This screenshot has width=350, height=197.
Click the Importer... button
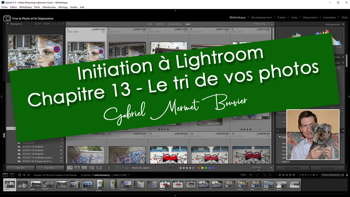pyautogui.click(x=21, y=168)
